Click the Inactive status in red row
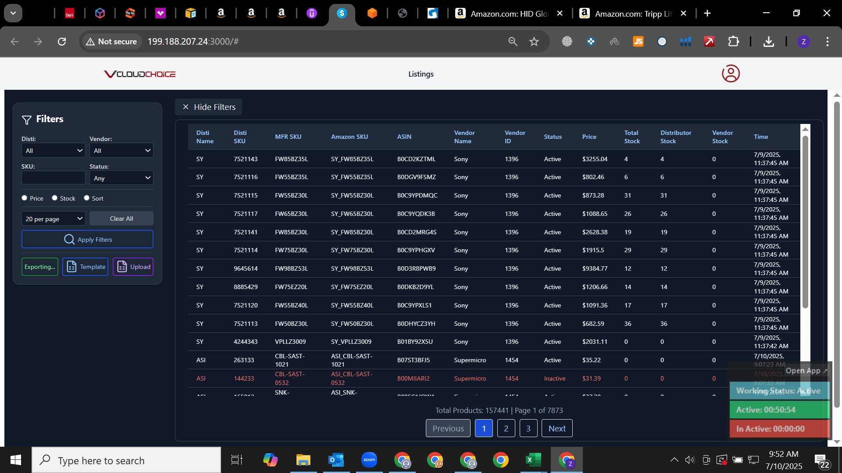This screenshot has height=473, width=842. click(555, 378)
